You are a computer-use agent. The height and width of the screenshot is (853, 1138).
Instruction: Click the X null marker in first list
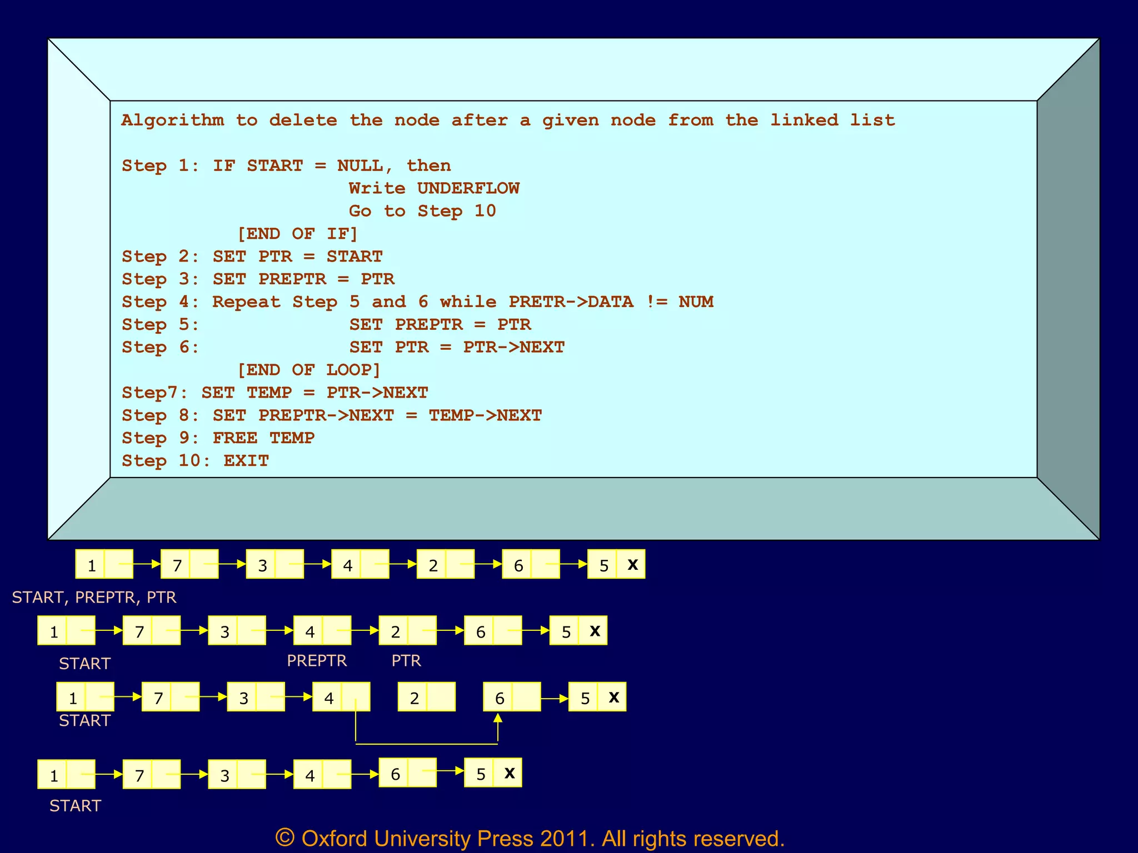pos(632,565)
